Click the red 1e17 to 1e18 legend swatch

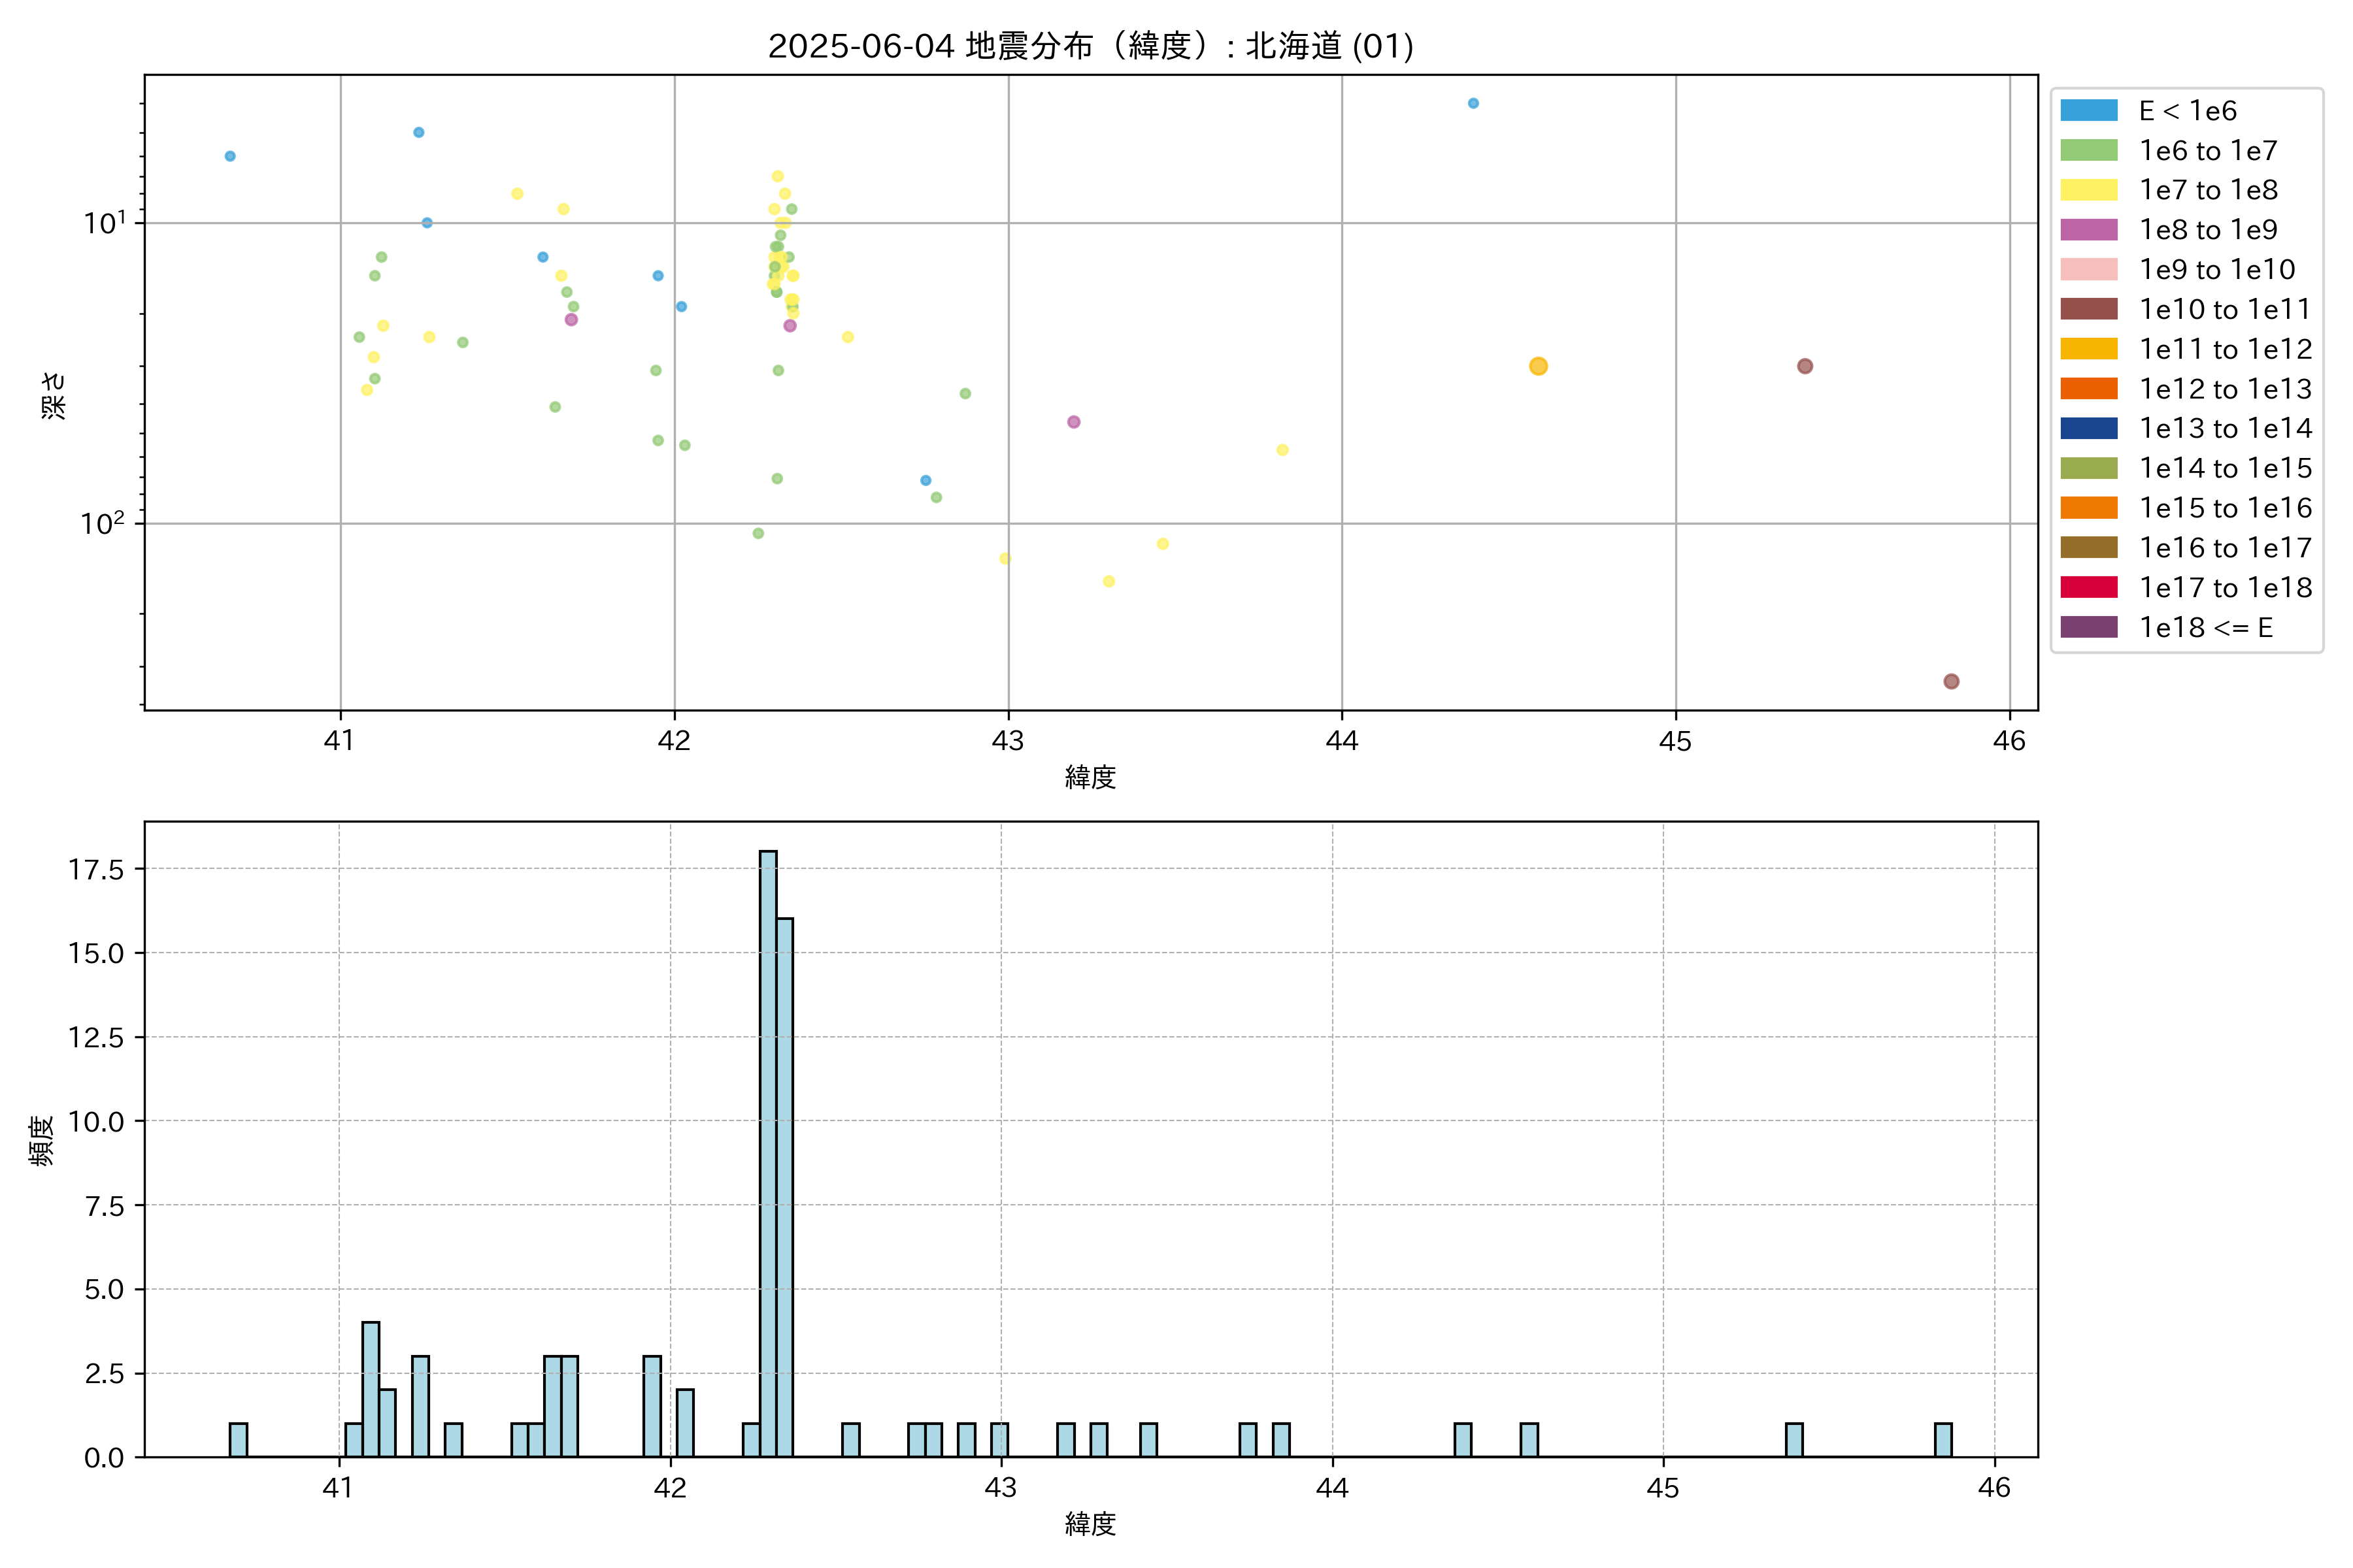click(2088, 587)
